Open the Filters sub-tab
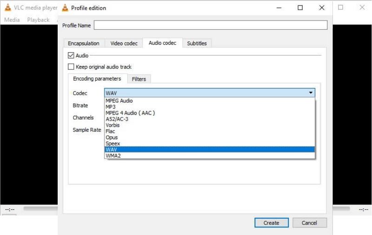Image resolution: width=372 pixels, height=235 pixels. [139, 79]
